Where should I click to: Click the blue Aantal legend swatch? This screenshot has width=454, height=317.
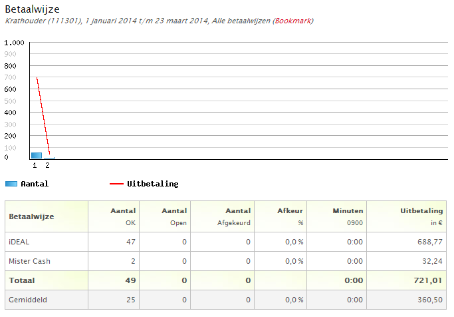pos(11,184)
